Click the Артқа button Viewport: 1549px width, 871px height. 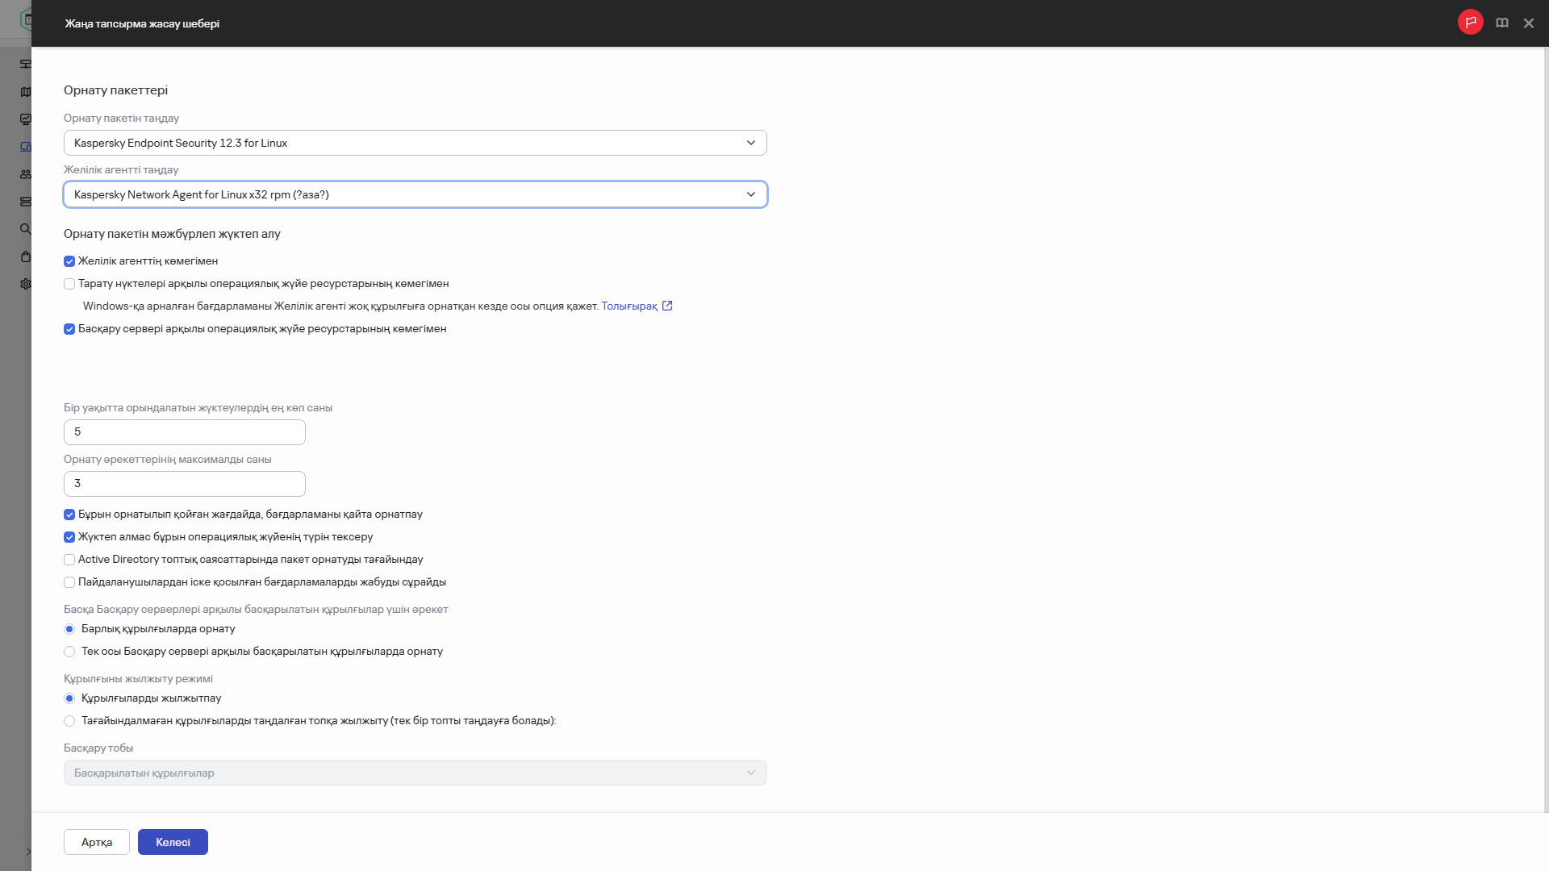tap(96, 842)
